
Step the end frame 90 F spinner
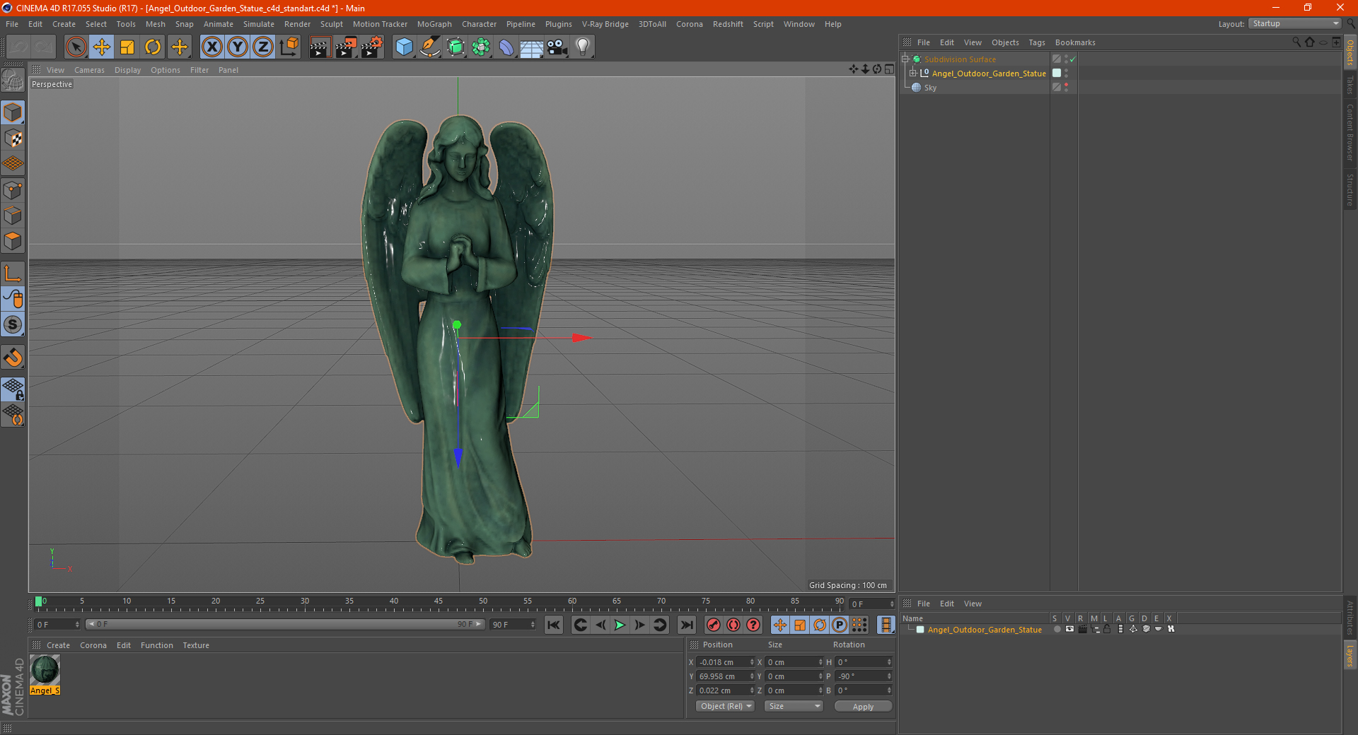pyautogui.click(x=533, y=625)
